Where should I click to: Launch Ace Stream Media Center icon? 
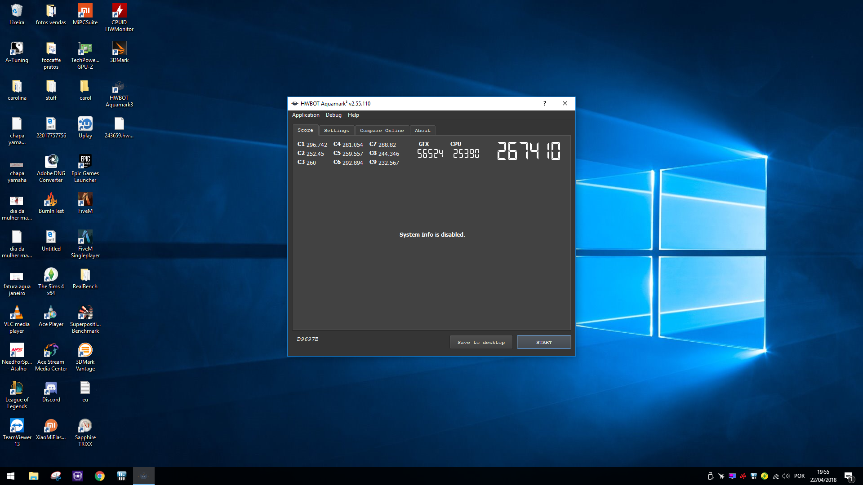(51, 357)
